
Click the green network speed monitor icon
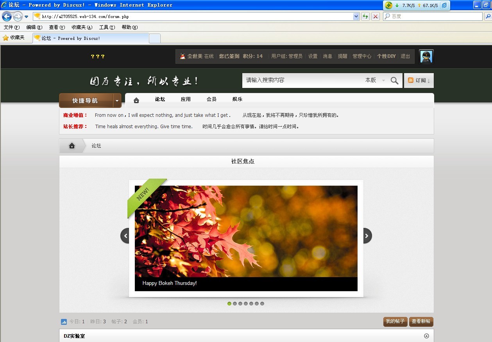click(x=388, y=5)
